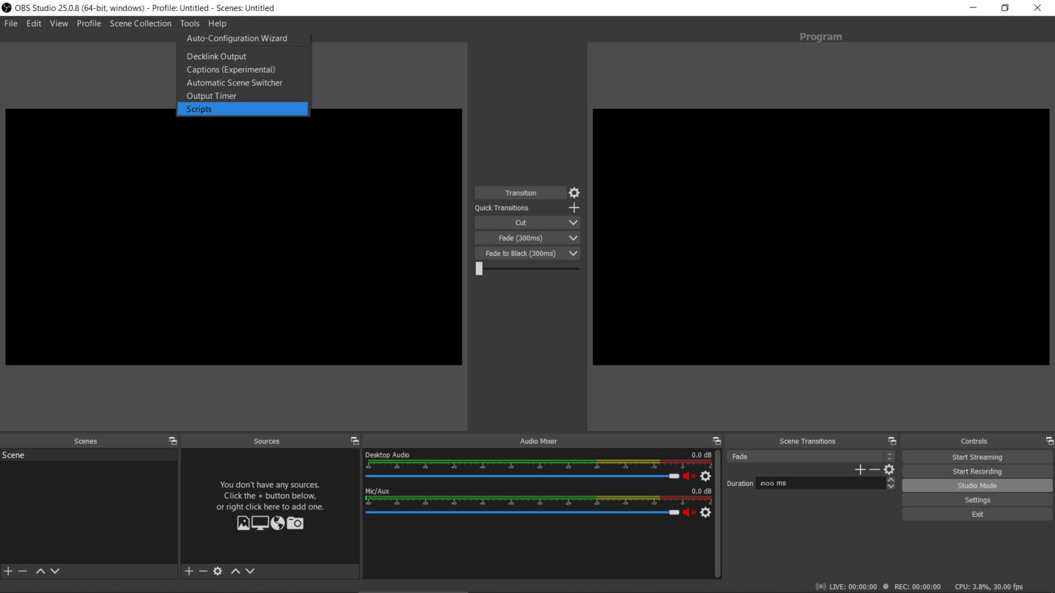Toggle Studio Mode
Viewport: 1055px width, 593px height.
976,485
